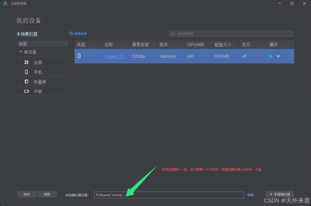
Task: Click the 全部 grid icon
Action: [26, 62]
